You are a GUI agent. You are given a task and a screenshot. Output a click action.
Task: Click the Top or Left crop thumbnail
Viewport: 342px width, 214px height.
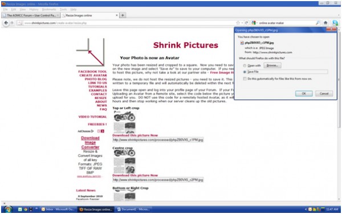(x=124, y=122)
